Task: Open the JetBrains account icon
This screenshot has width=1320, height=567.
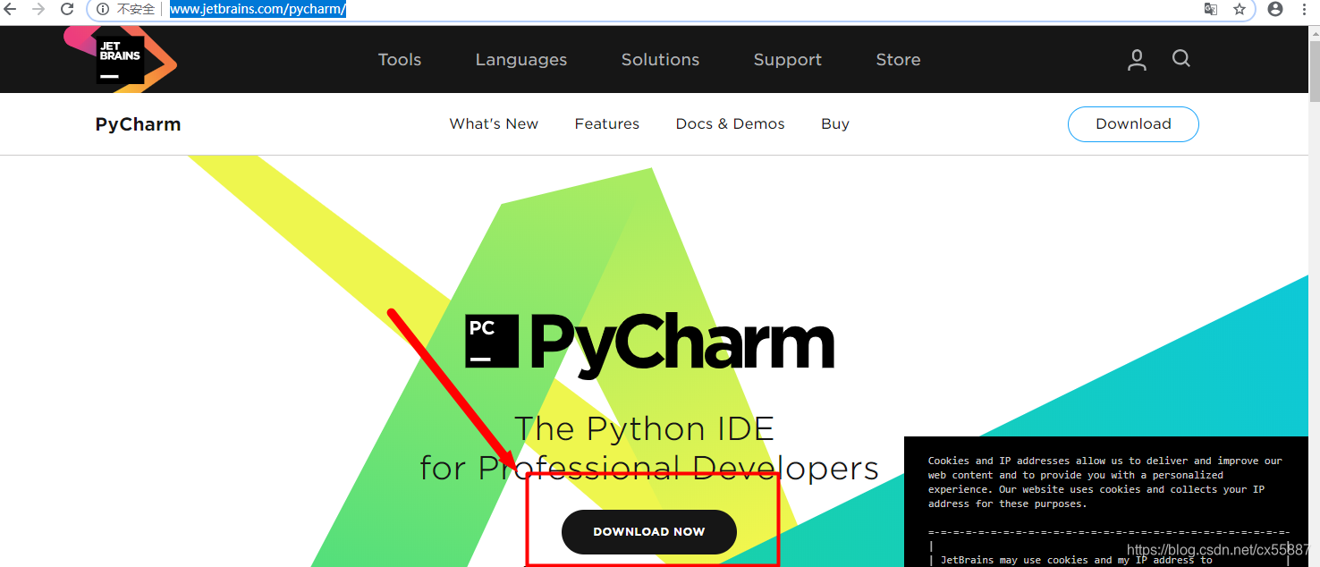Action: pyautogui.click(x=1137, y=60)
